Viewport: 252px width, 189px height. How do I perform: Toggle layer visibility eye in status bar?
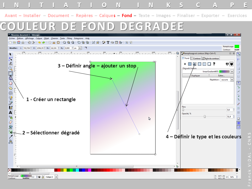[x=39, y=177]
